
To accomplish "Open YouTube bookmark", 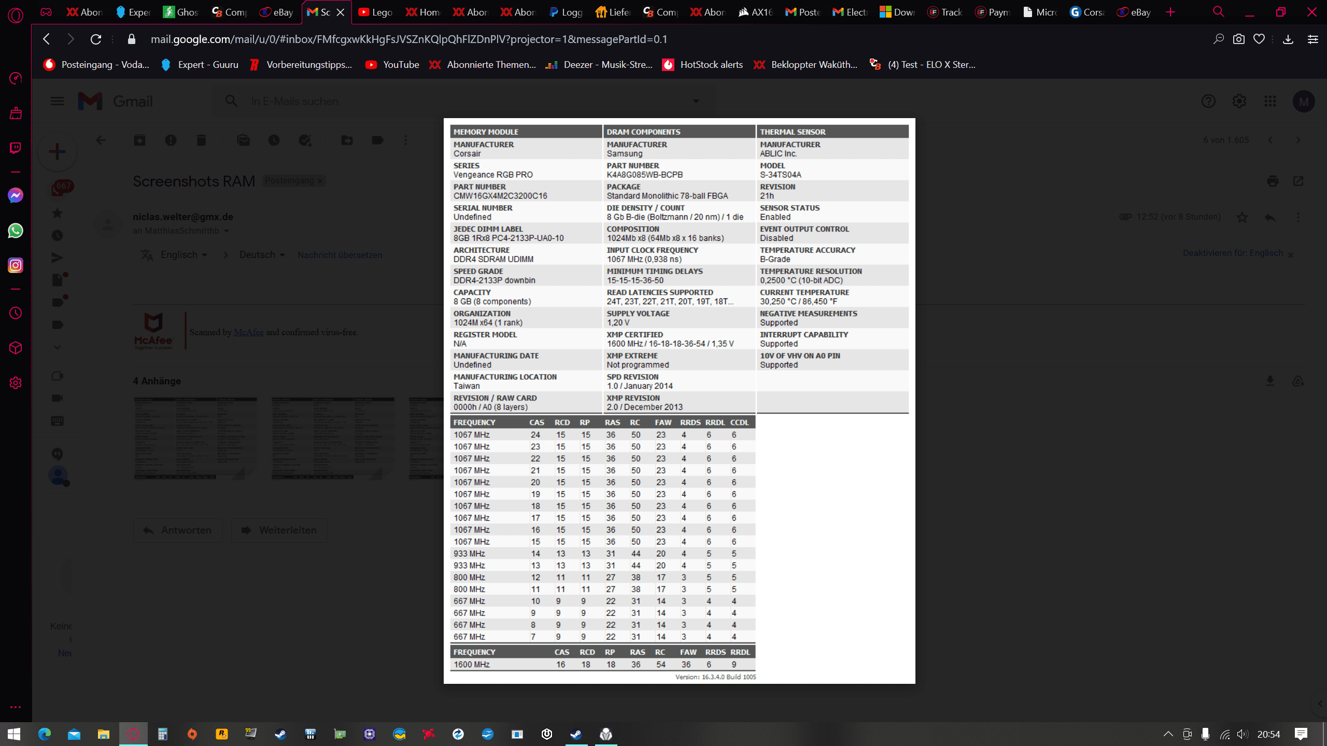I will [x=392, y=65].
